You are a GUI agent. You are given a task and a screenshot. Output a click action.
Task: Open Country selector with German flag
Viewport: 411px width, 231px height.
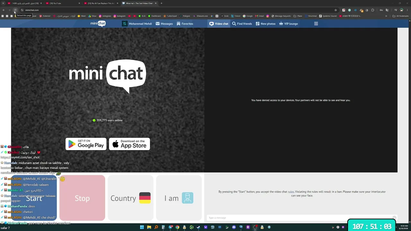130,198
